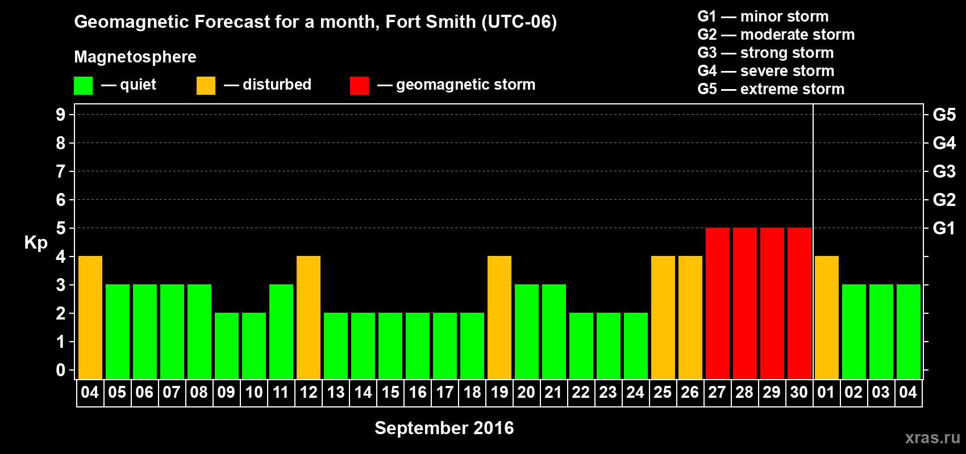966x454 pixels.
Task: Click the Kp value '5' on the left axis
Action: tap(61, 228)
